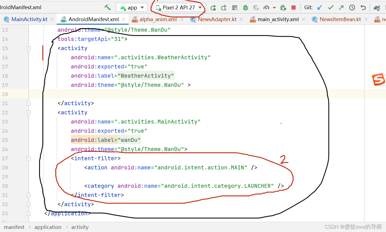The image size is (386, 232).
Task: Expand the profiler options arrow
Action: point(274,8)
